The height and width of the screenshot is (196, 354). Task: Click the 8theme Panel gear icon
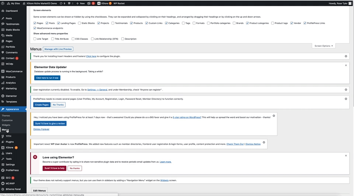(x=3, y=189)
